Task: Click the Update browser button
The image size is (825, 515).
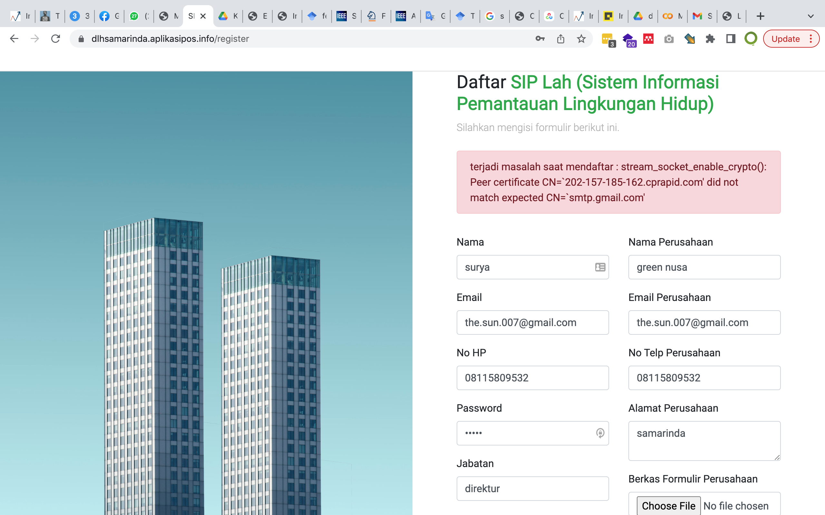Action: 785,39
